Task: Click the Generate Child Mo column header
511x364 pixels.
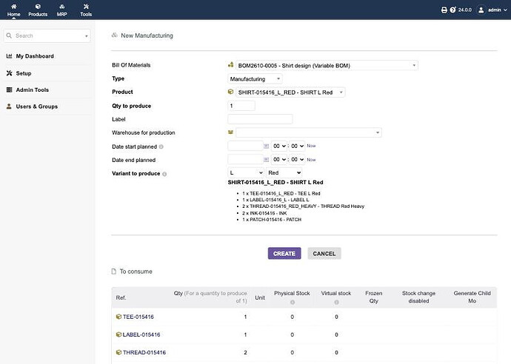Action: pos(472,297)
